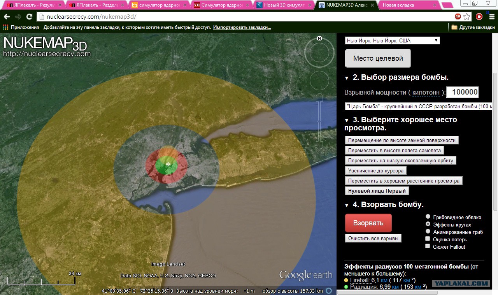The width and height of the screenshot is (498, 295).
Task: Go back using the browser back arrow
Action: point(7,17)
